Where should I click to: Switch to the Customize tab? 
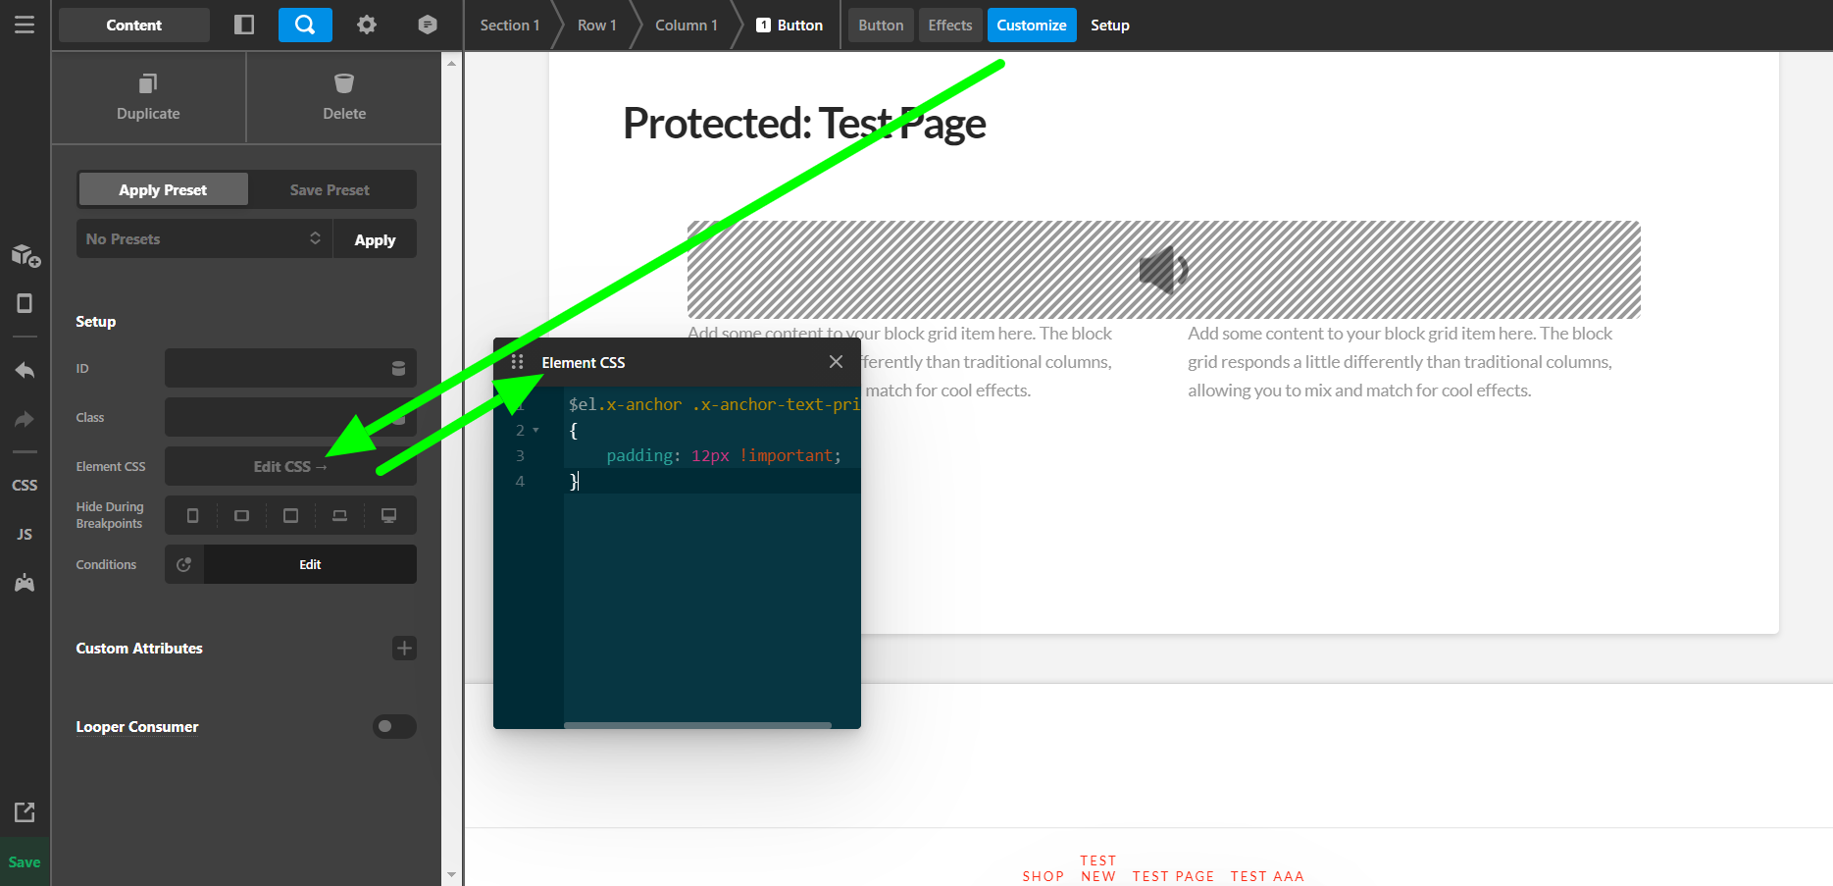1032,25
